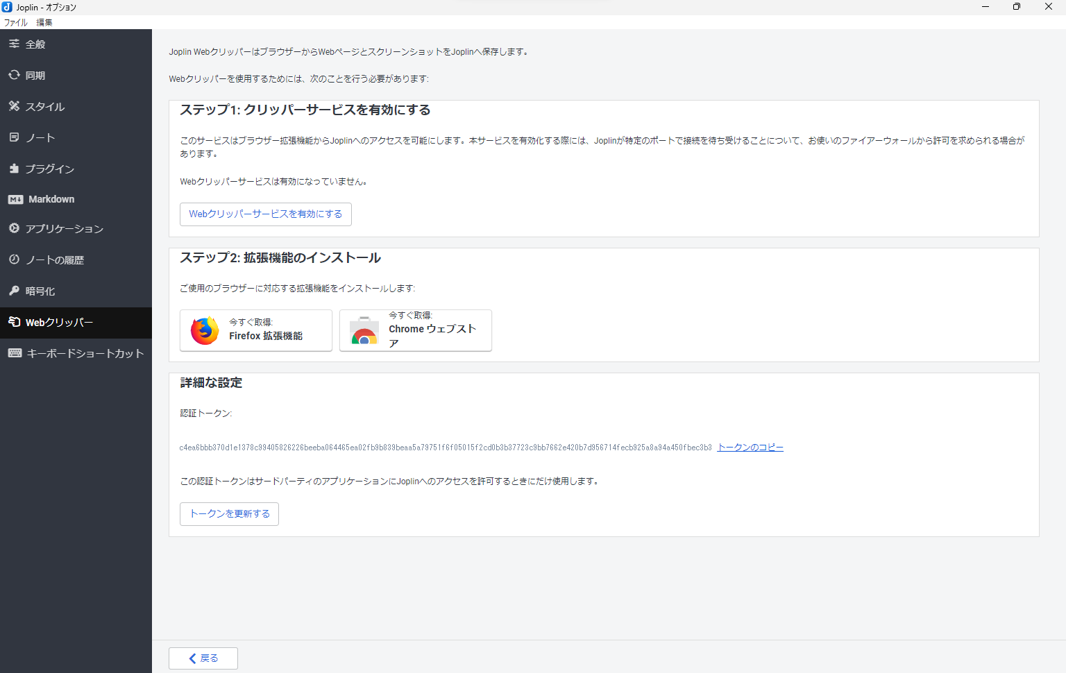Click the Chrome Web Store icon
1066x673 pixels.
pos(364,331)
